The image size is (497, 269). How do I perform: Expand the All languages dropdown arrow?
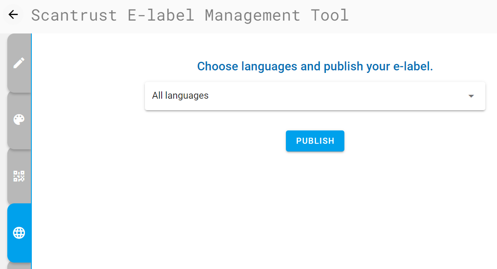coord(471,96)
